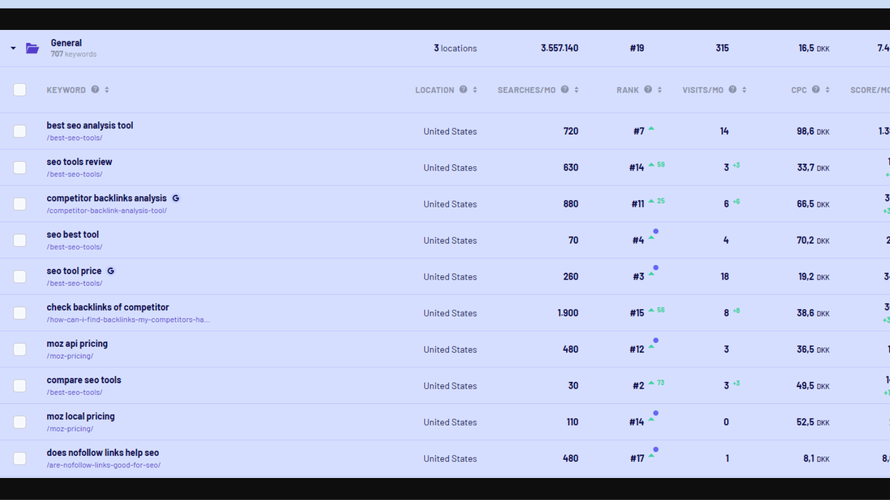
Task: Open help icon next to SEARCHES/MO header
Action: 564,89
